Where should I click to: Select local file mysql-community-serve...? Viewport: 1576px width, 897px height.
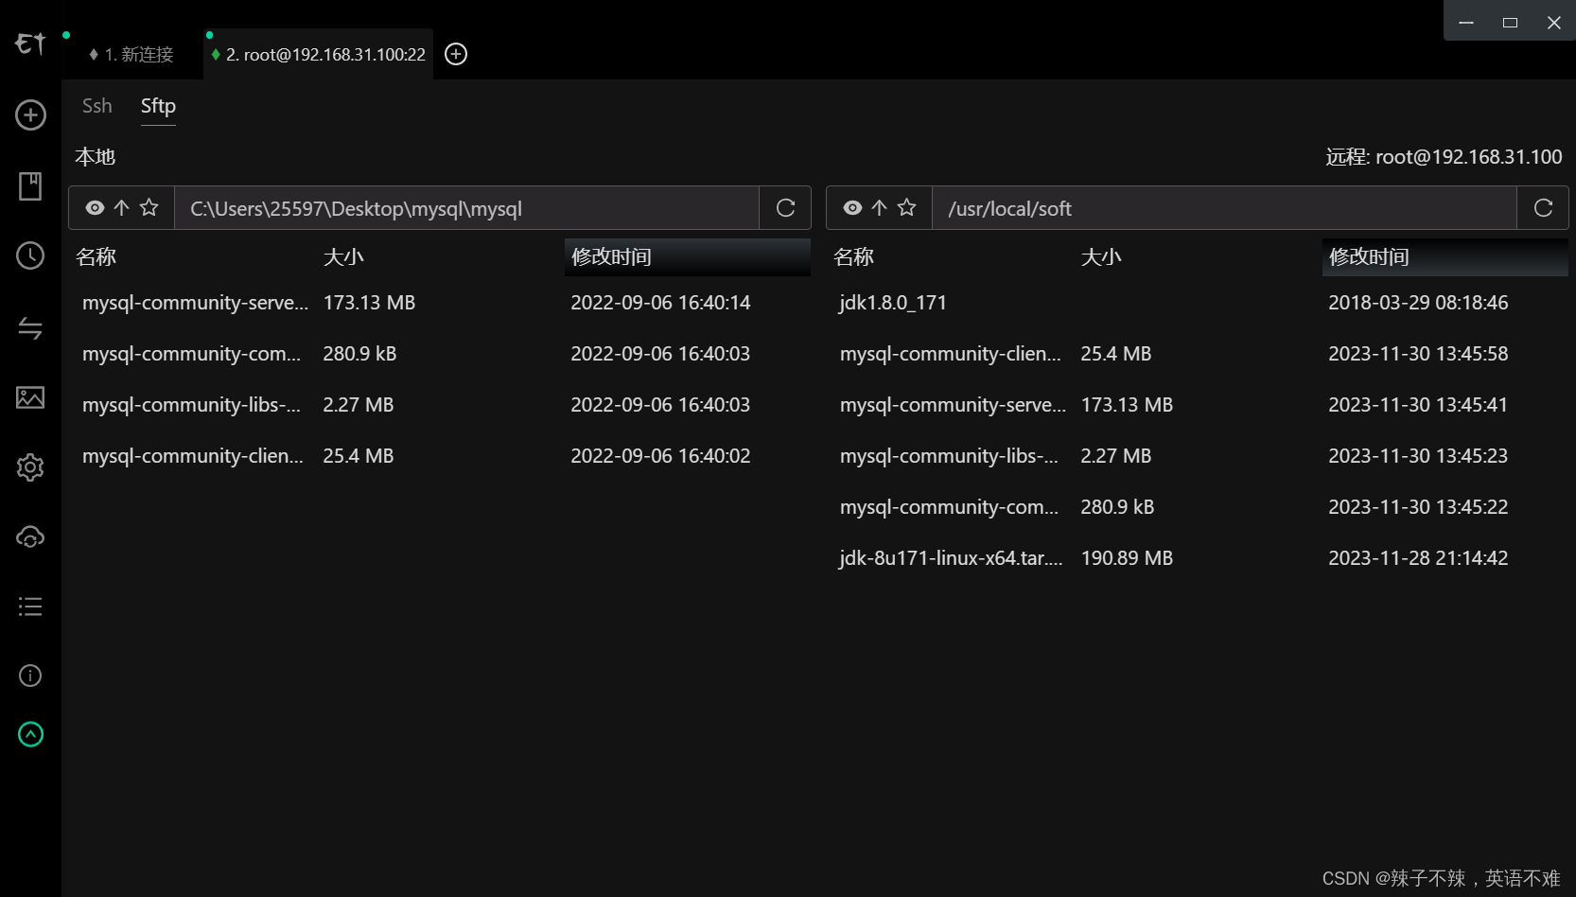[195, 303]
